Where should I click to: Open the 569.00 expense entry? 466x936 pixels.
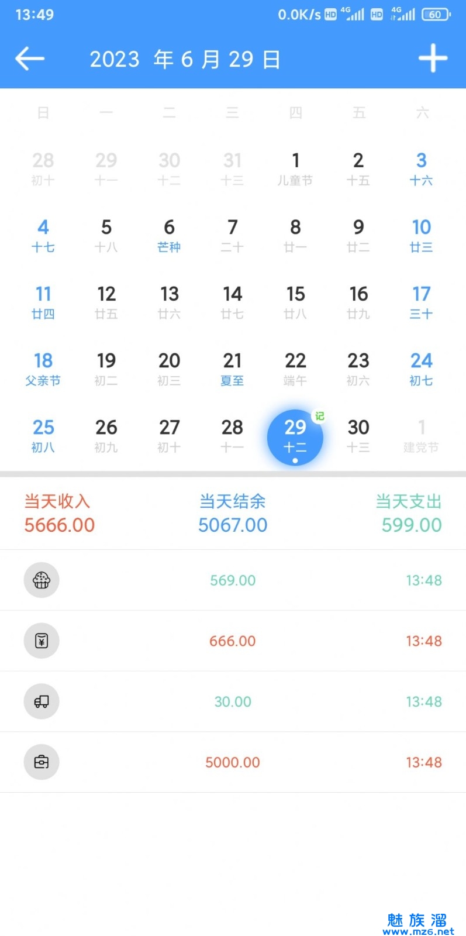pyautogui.click(x=233, y=580)
